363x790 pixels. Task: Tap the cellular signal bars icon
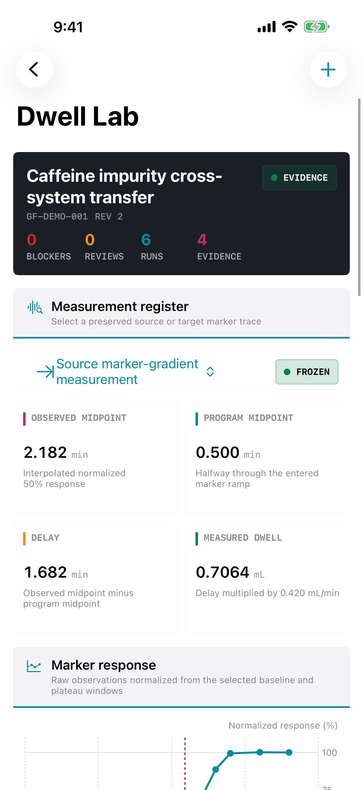coord(266,27)
